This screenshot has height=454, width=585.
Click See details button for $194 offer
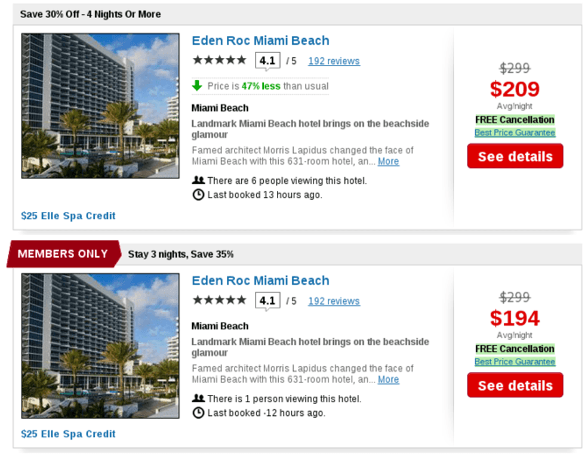[x=515, y=385]
